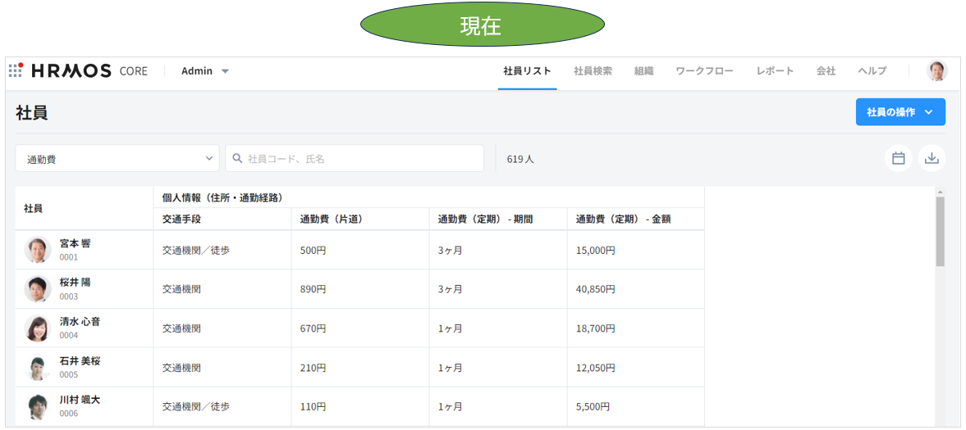The image size is (966, 430).
Task: Click 清水 心音's profile photo
Action: pos(38,328)
